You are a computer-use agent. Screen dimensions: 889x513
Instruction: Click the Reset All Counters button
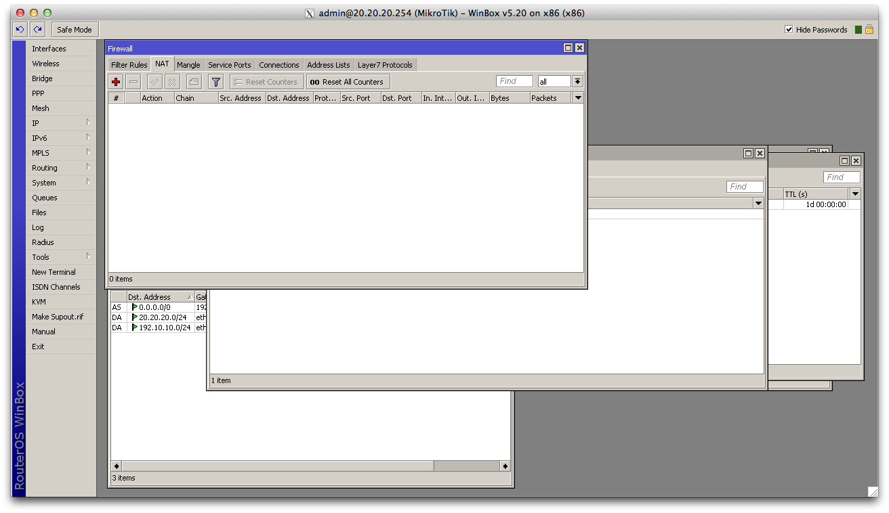[348, 82]
